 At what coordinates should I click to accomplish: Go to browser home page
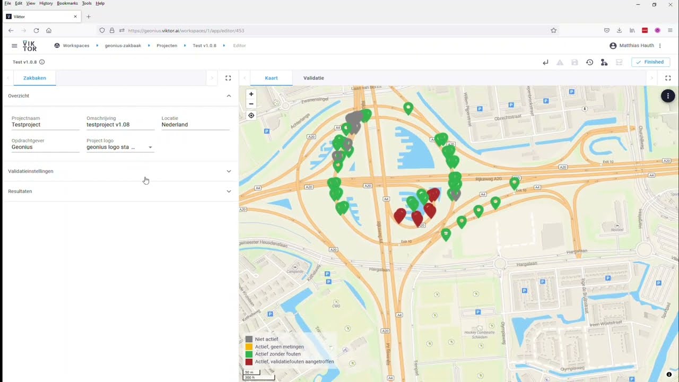[49, 31]
